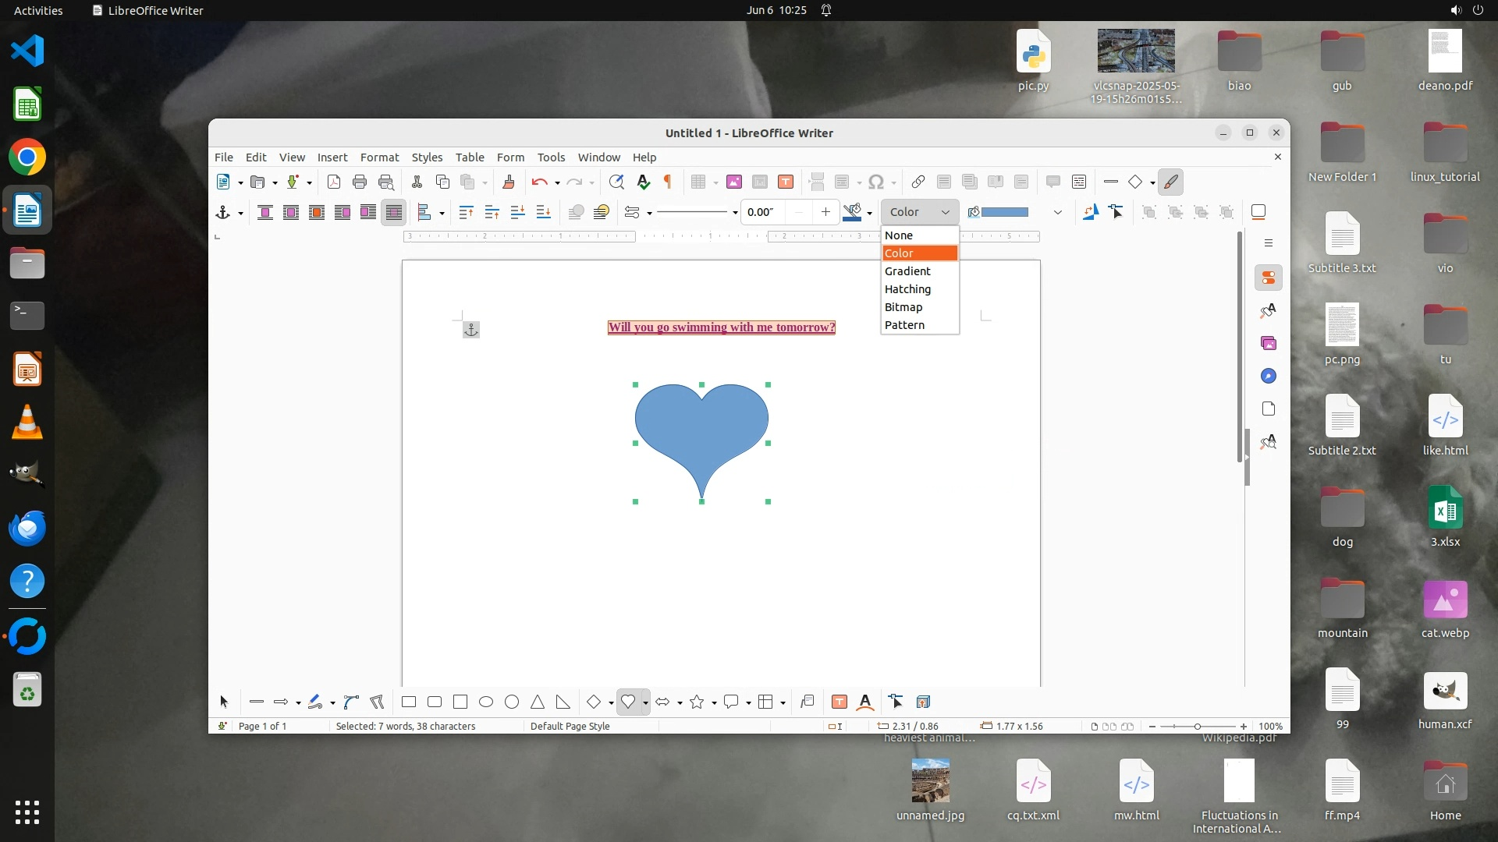Click Default Page Style in status bar
Image resolution: width=1498 pixels, height=842 pixels.
click(x=570, y=727)
